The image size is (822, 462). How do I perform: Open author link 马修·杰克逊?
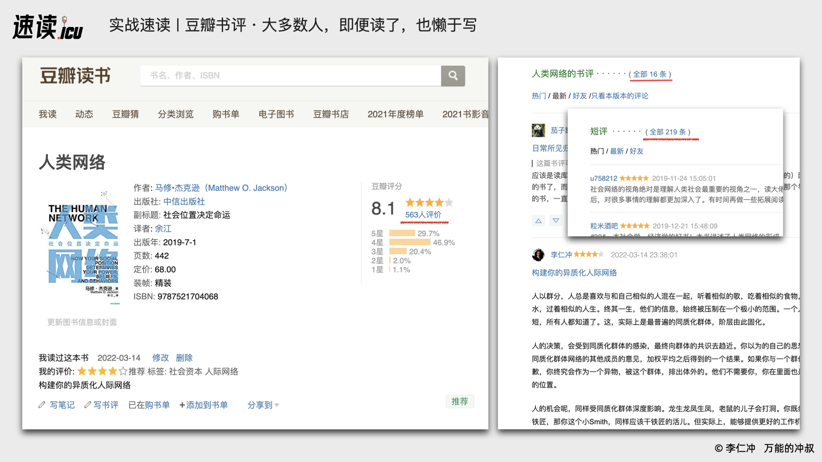click(x=221, y=188)
